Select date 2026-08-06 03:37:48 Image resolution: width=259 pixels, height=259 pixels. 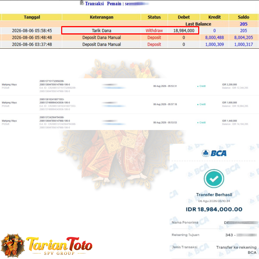(x=32, y=45)
